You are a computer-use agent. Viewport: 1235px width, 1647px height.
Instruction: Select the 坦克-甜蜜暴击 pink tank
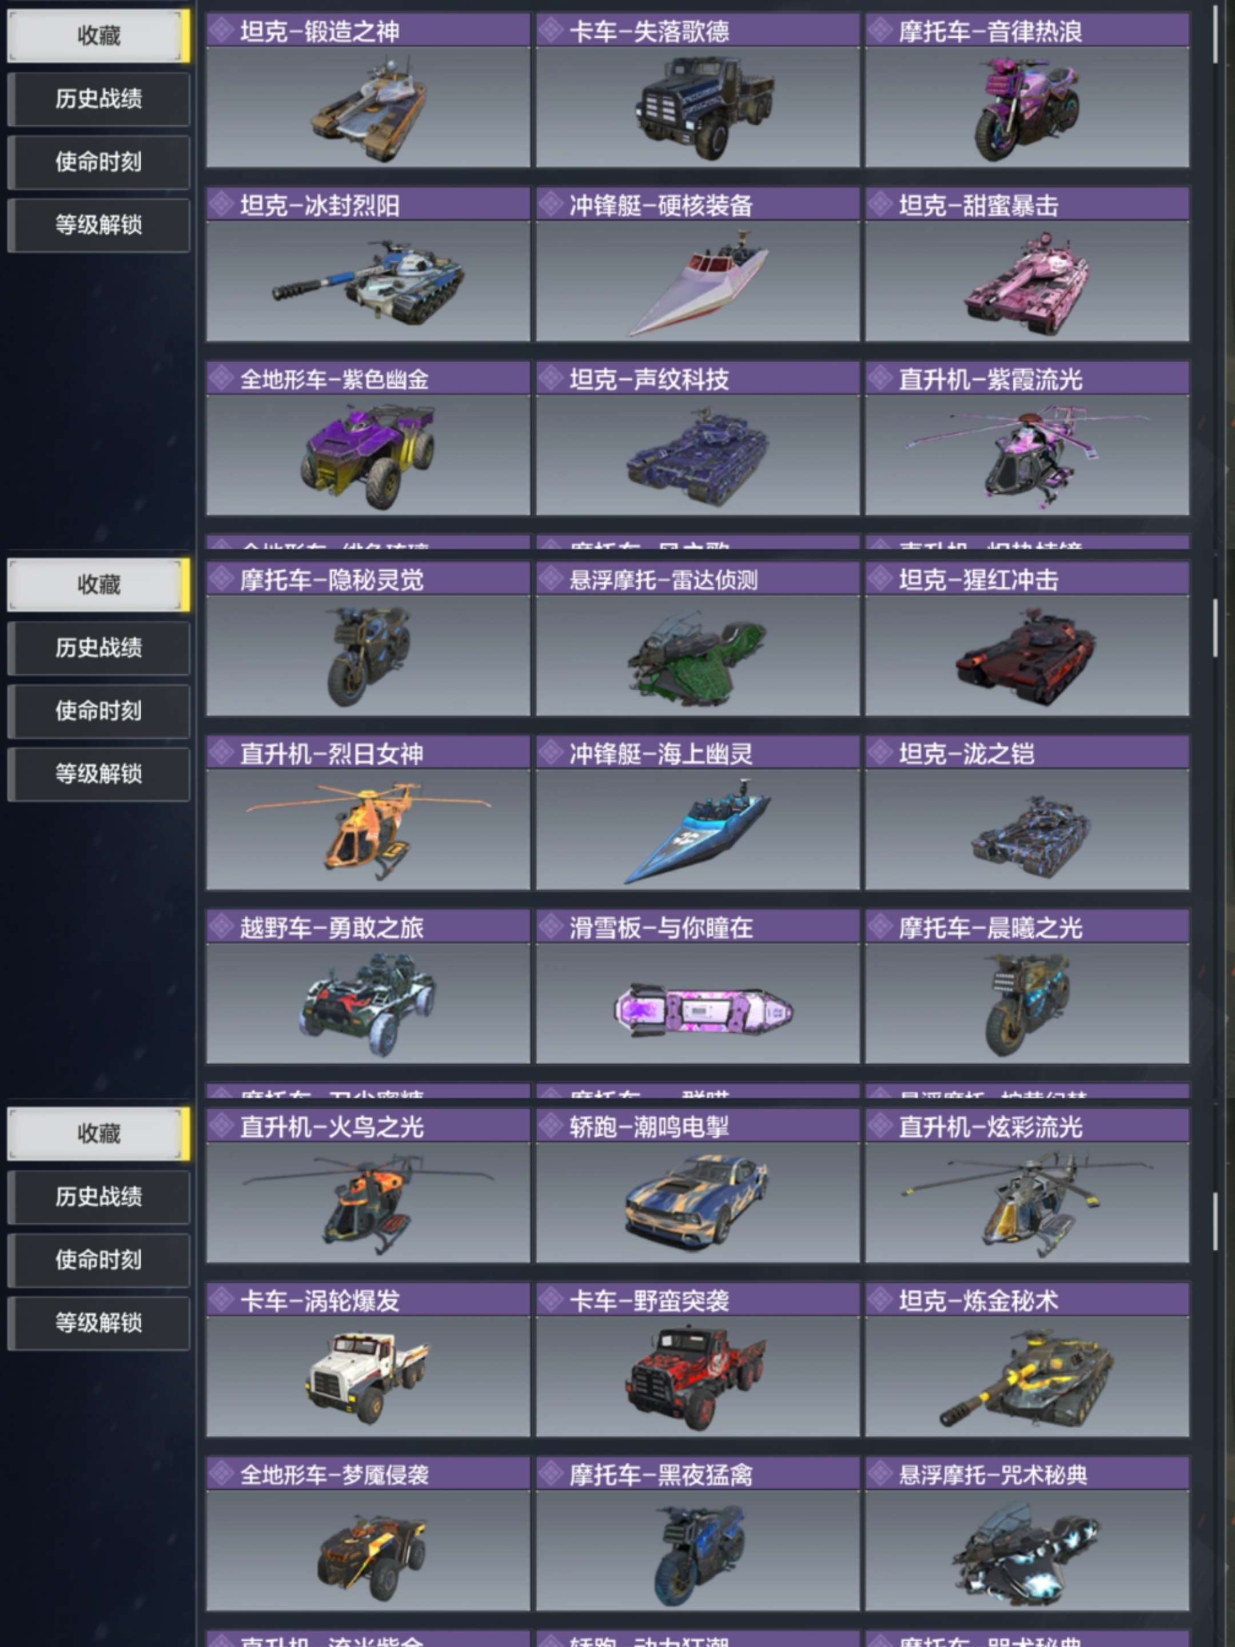[1027, 281]
